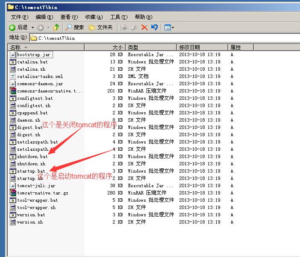Select the digest.bat file icon
The width and height of the screenshot is (300, 257).
pyautogui.click(x=13, y=127)
